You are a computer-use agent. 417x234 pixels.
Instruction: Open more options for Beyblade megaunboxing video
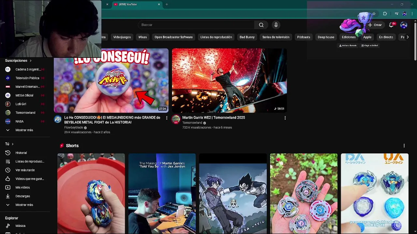167,118
